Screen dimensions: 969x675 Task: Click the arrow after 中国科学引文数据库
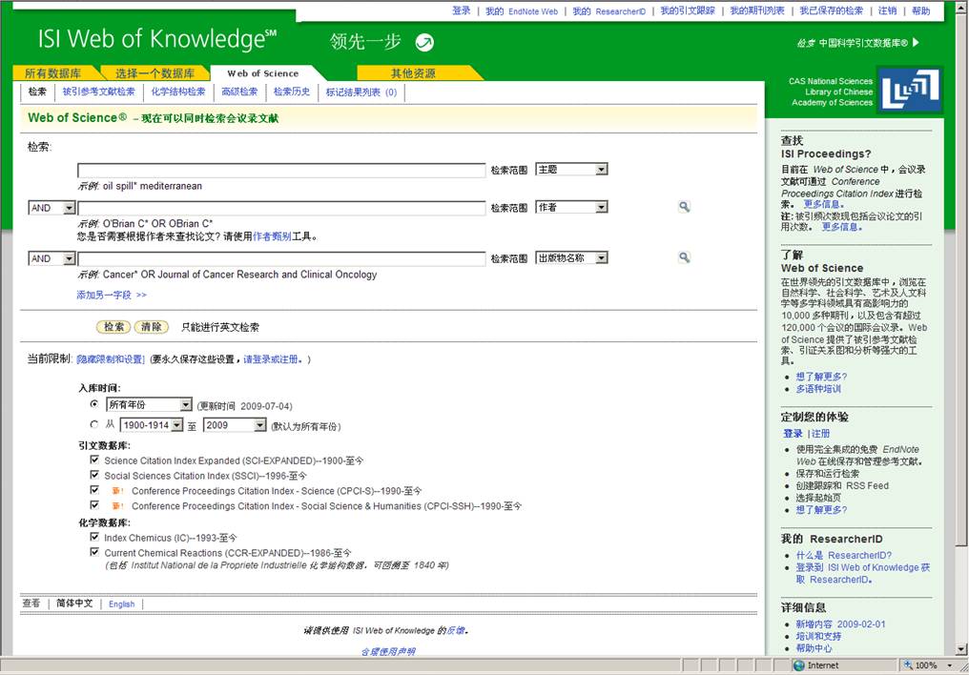pyautogui.click(x=916, y=42)
